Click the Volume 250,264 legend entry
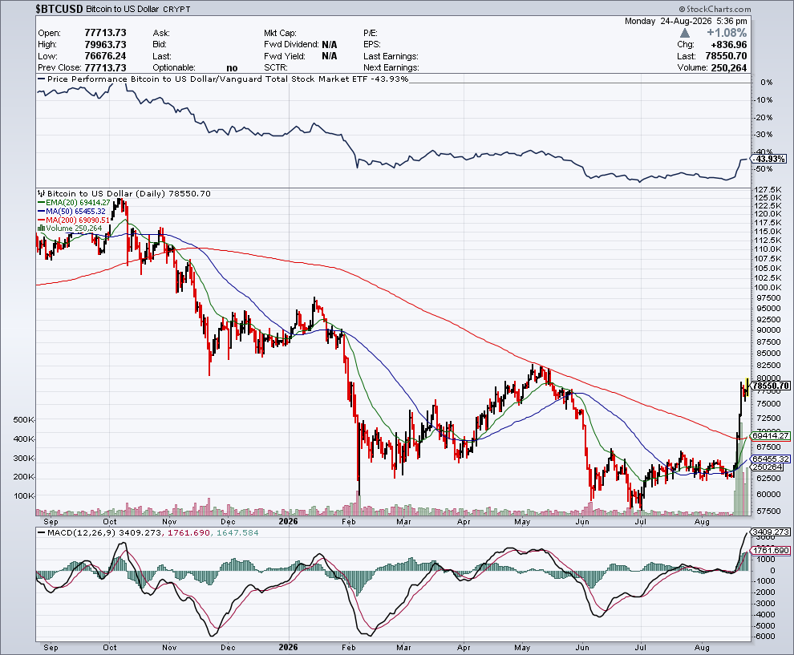The image size is (794, 655). (74, 228)
